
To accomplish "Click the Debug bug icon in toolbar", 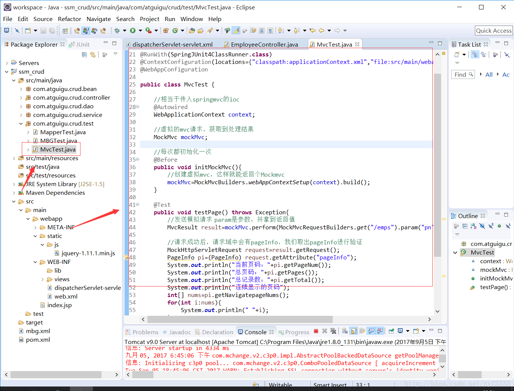I will (117, 30).
